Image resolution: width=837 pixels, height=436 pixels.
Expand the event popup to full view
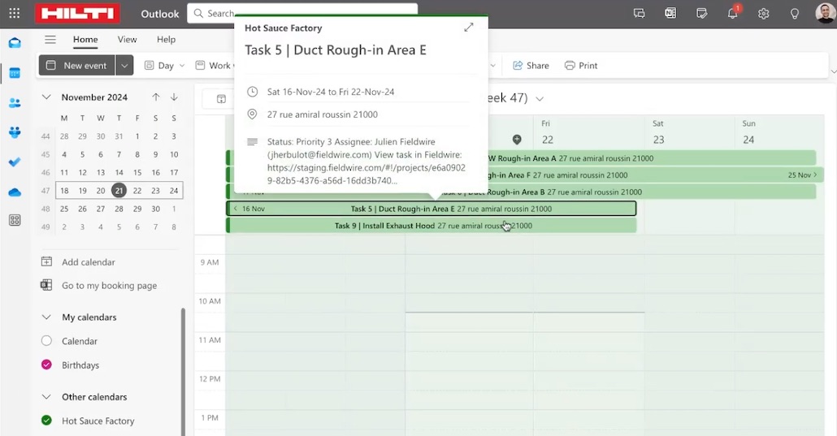(469, 28)
